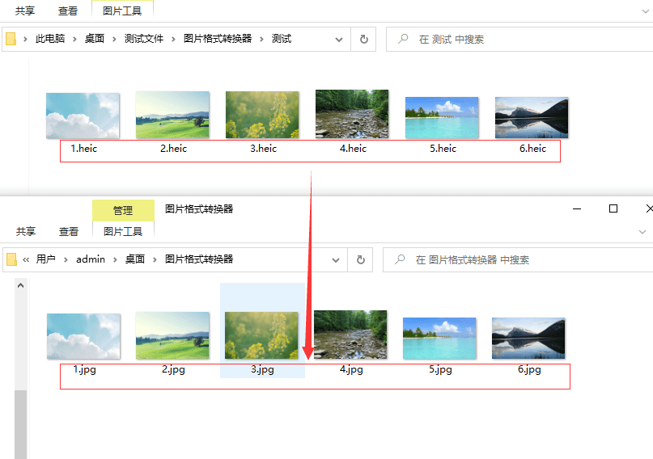
Task: Click folder icon in the lower address bar
Action: point(12,260)
